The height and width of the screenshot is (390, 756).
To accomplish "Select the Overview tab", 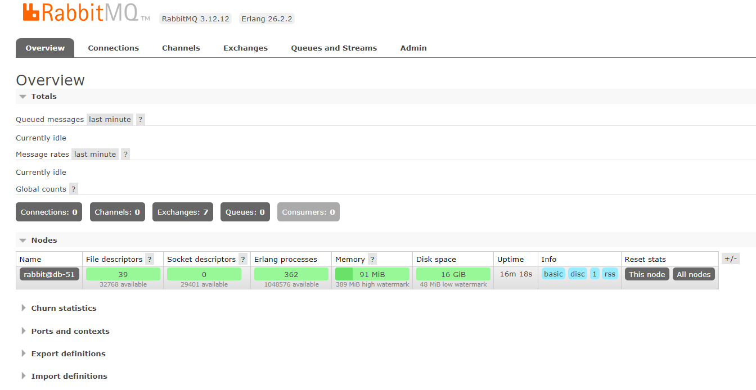I will point(45,48).
